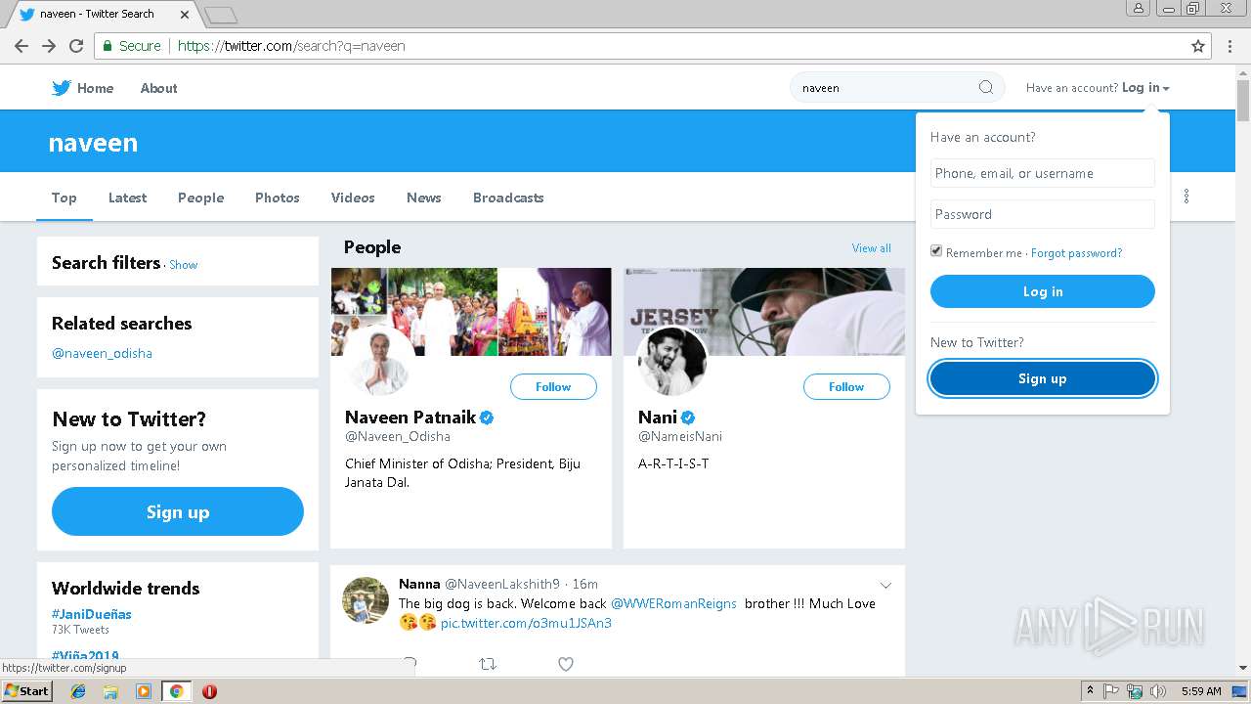
Task: Open #JaniDueñas trend
Action: point(92,614)
